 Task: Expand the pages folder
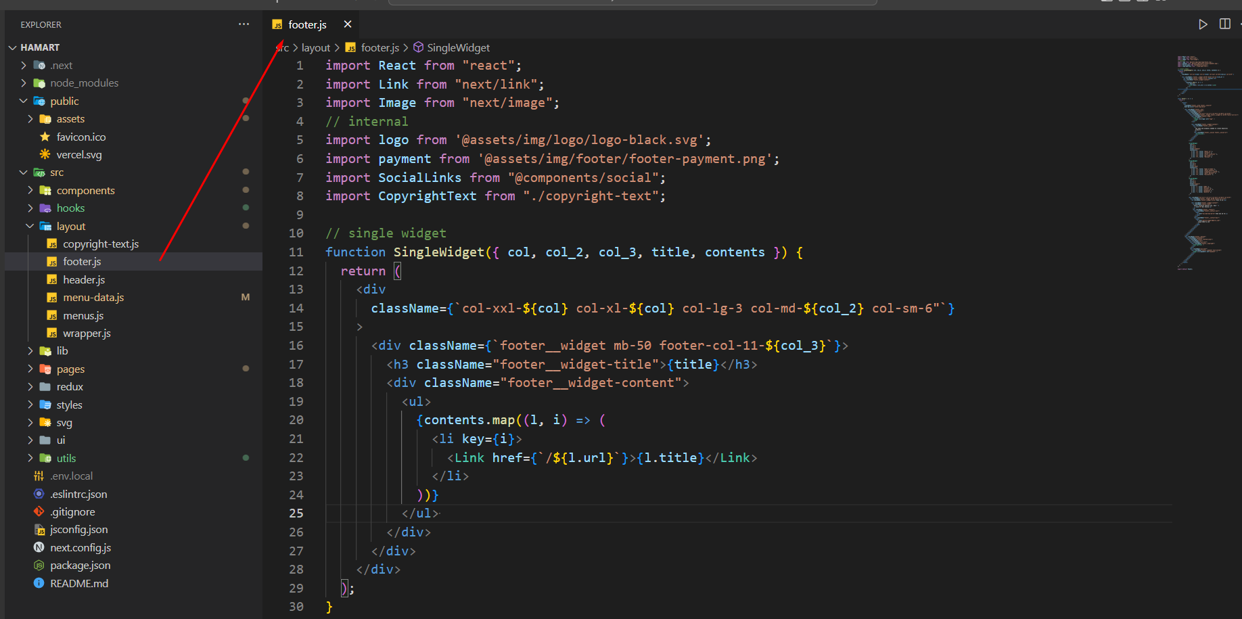[x=30, y=369]
